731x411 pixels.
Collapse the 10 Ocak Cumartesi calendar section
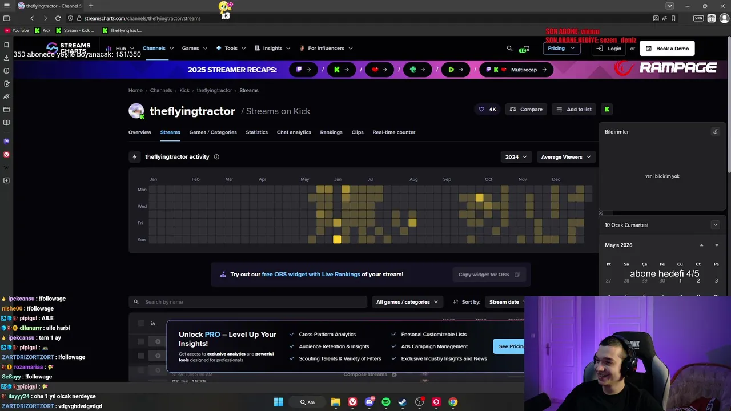(x=715, y=225)
